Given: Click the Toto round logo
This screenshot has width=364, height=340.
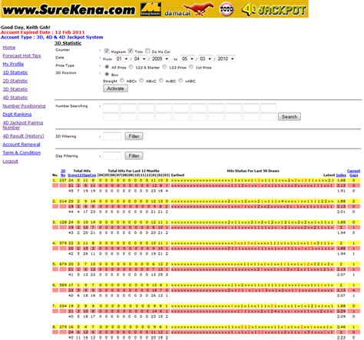Looking at the screenshot, I should click(x=227, y=9).
